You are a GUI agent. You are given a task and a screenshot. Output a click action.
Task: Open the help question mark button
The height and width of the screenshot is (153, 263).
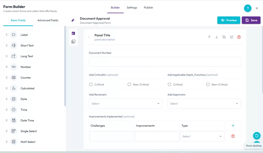pos(247,8)
